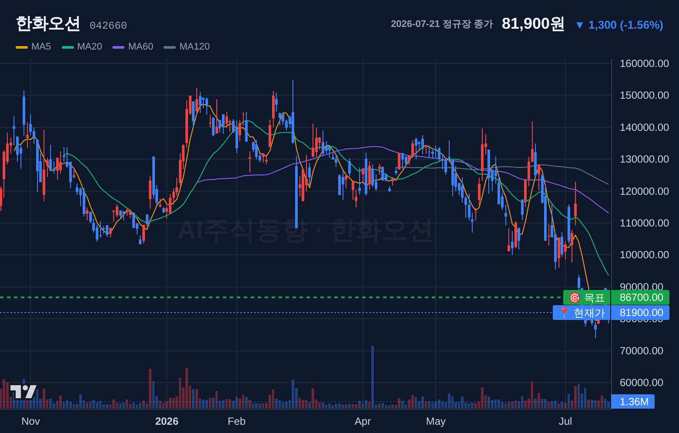Screen dimensions: 679x433
Task: Click the 130000.00 price axis label
Action: click(x=644, y=159)
